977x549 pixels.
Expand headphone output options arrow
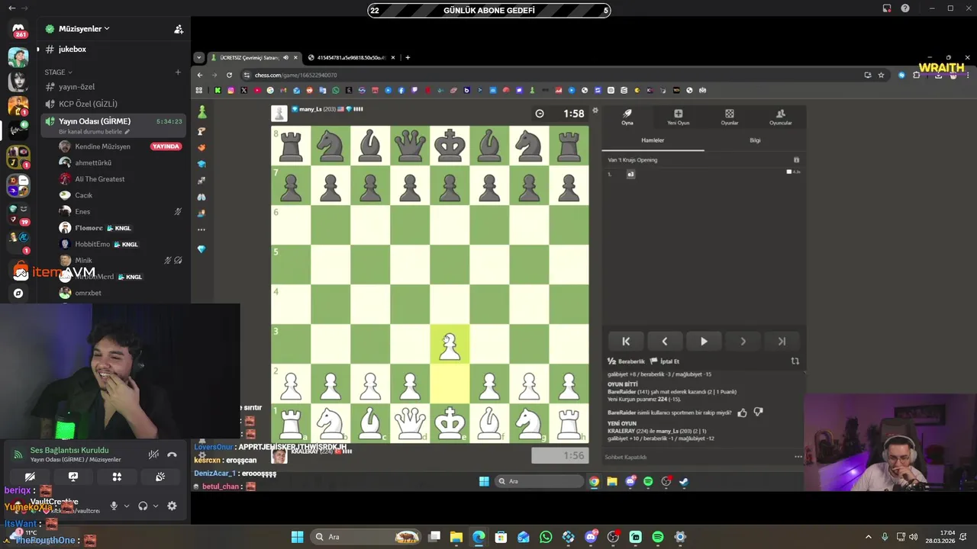[156, 506]
